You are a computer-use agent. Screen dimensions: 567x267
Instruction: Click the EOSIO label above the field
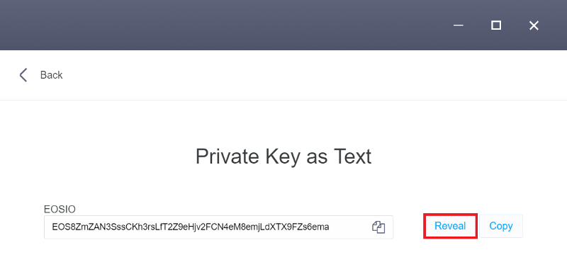click(x=60, y=209)
